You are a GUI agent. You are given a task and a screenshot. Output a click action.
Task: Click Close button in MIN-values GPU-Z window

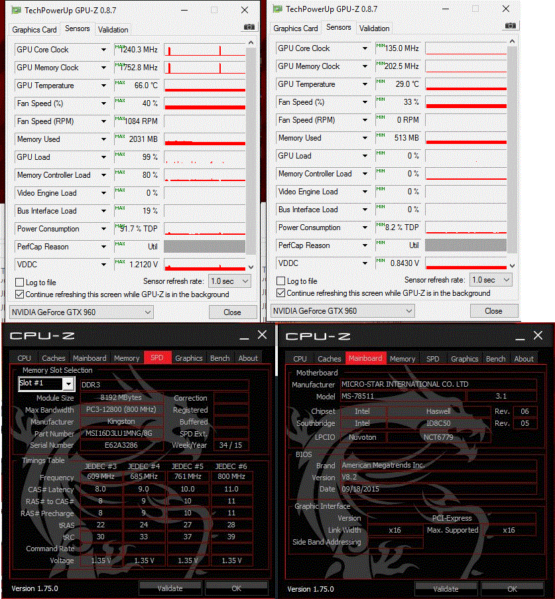(493, 311)
